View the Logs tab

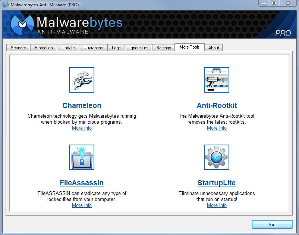coord(116,48)
